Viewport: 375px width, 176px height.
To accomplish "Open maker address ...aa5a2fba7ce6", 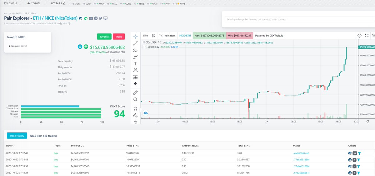I will coord(301,153).
